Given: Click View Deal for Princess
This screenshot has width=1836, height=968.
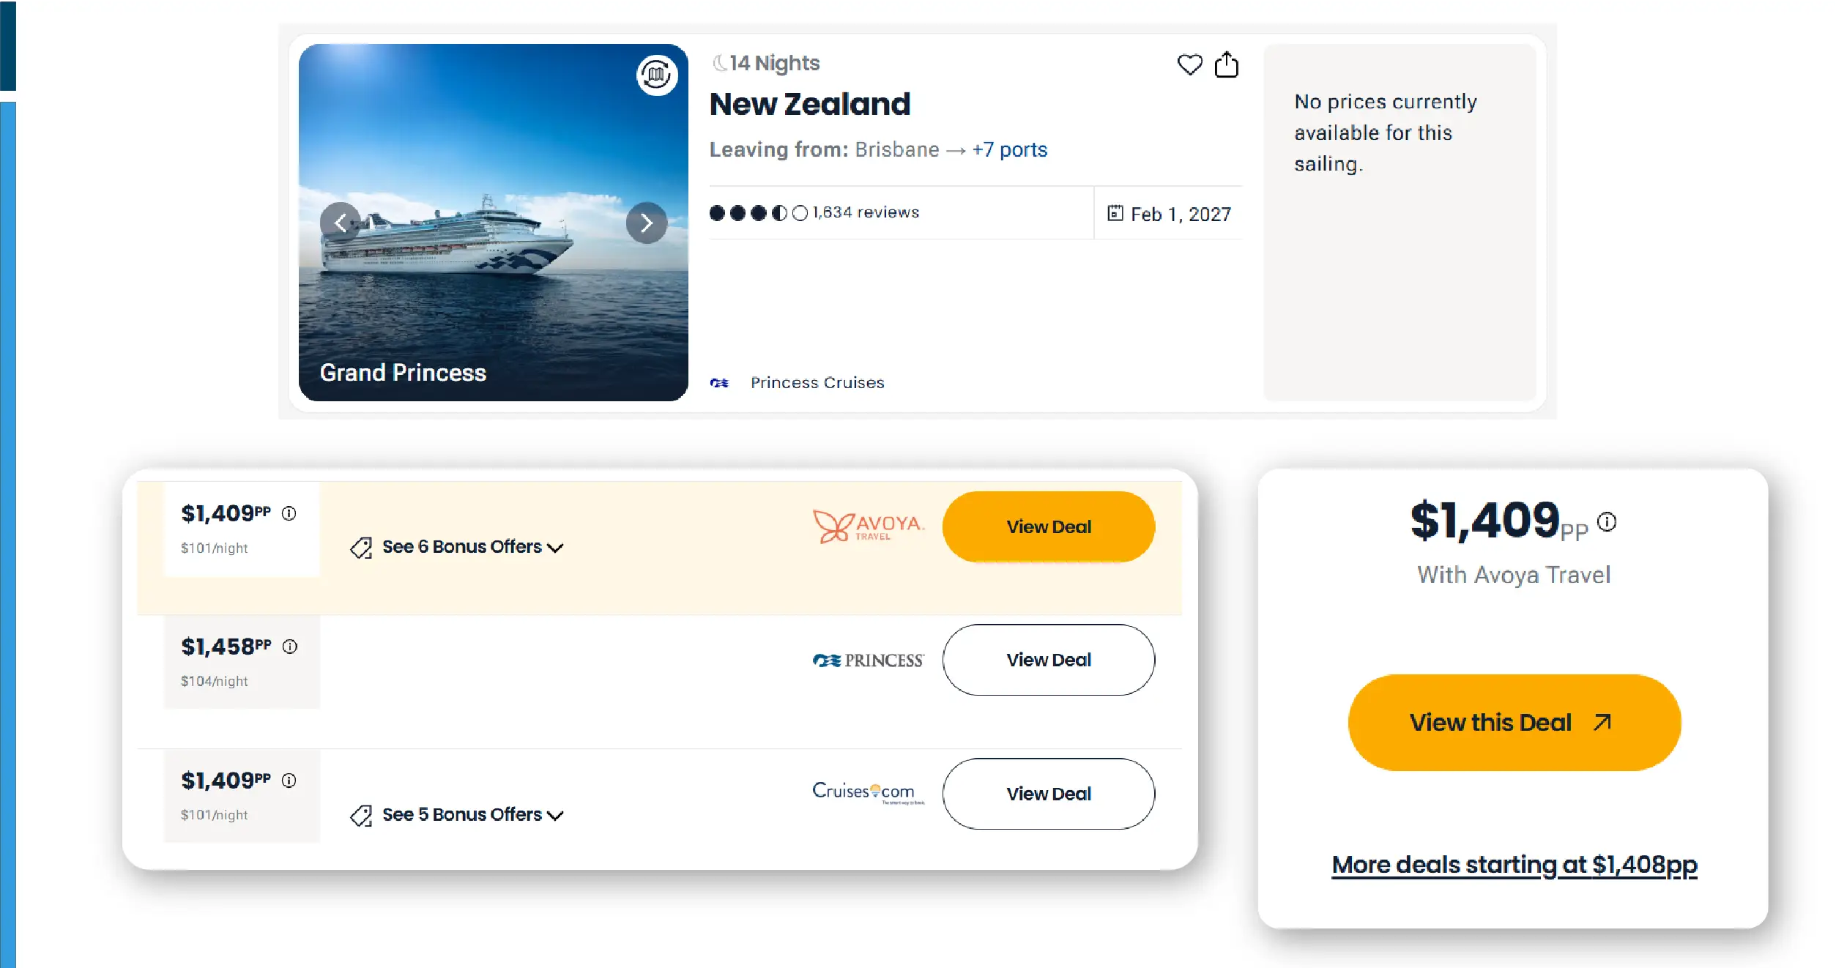Looking at the screenshot, I should [1048, 660].
